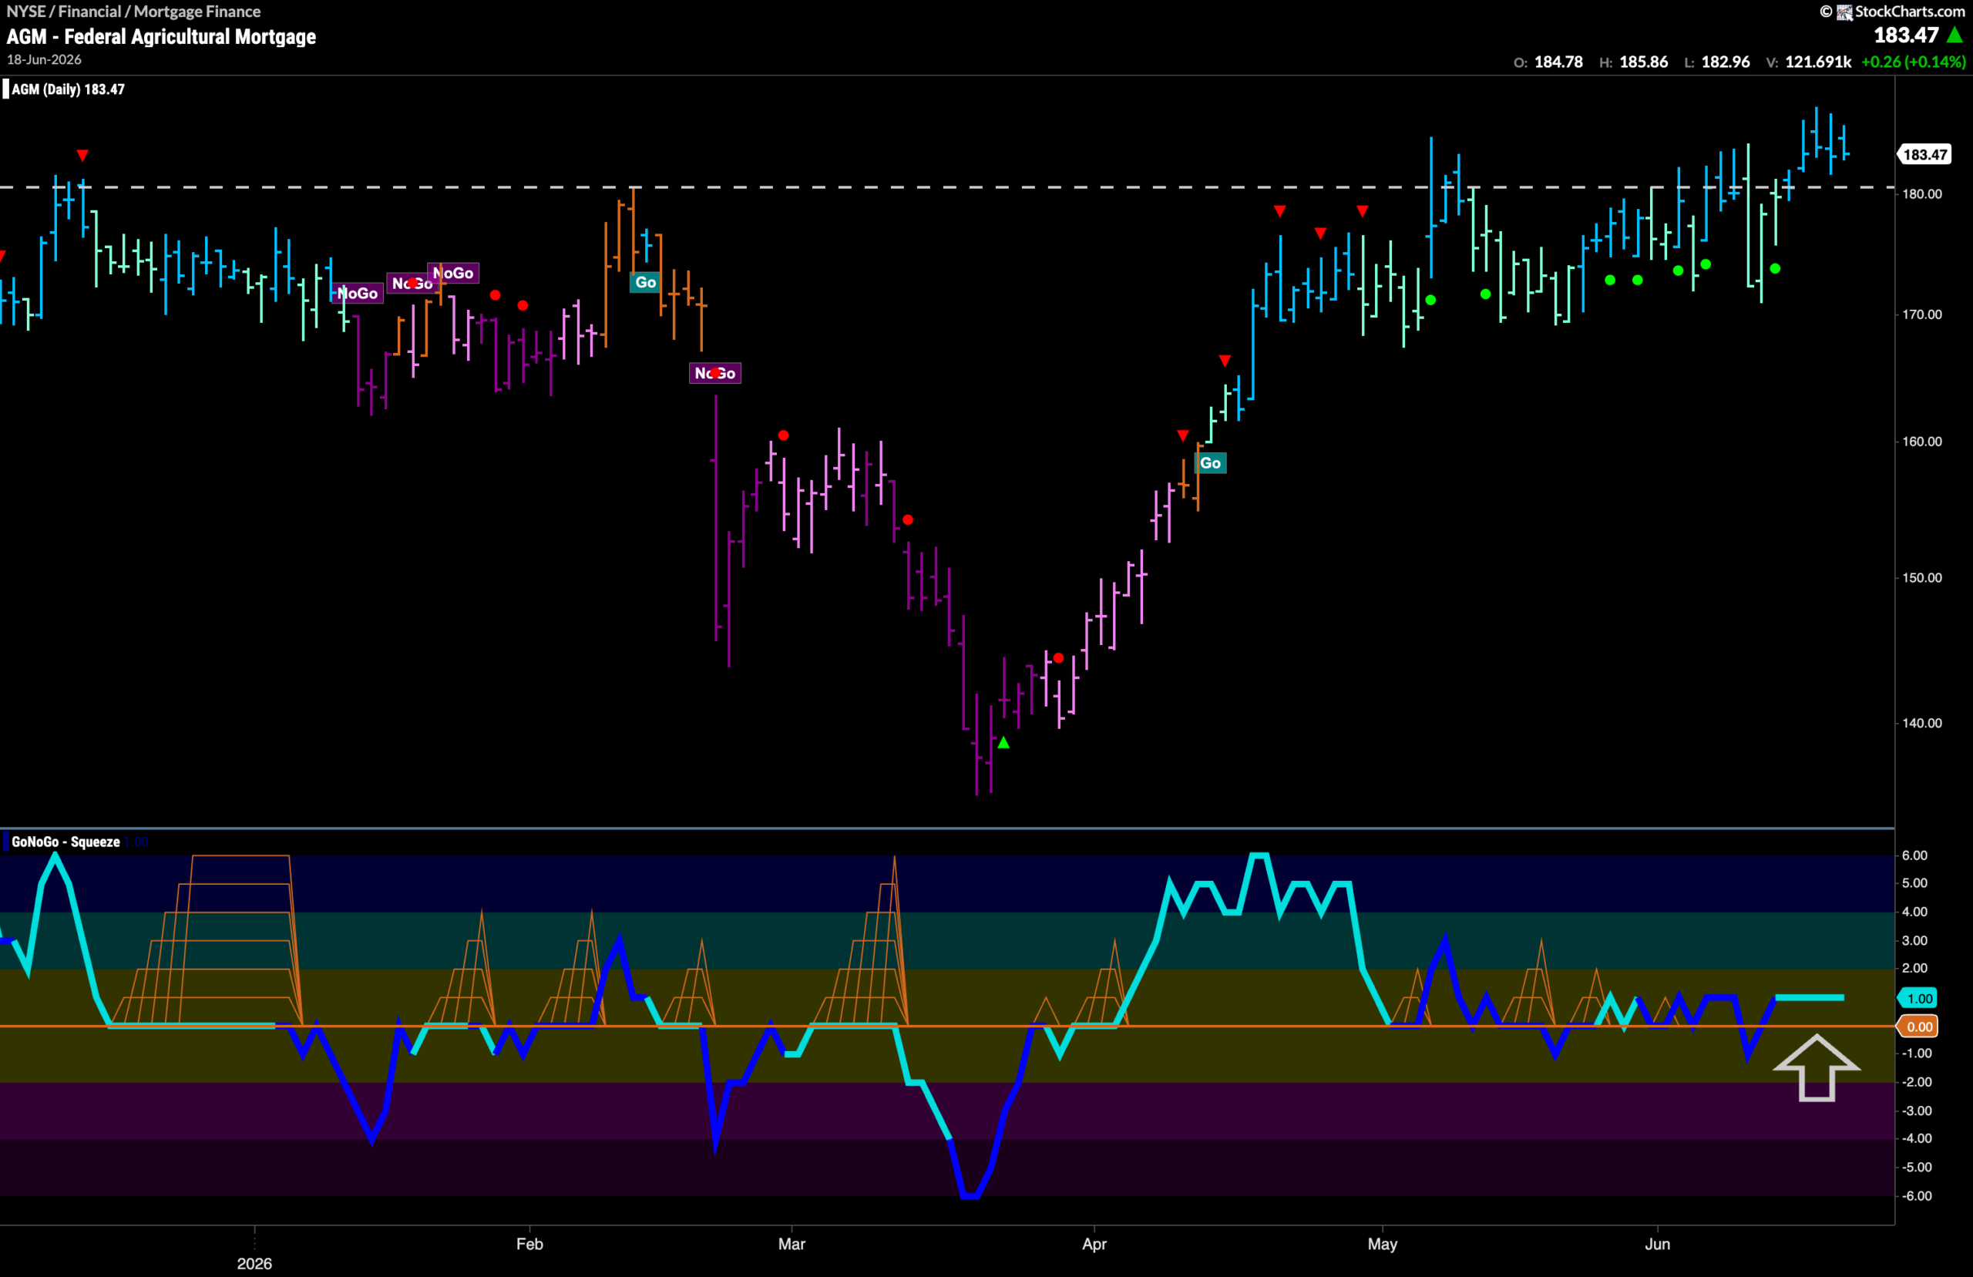Click the Volume value 121.691k
This screenshot has width=1973, height=1277.
coord(1818,62)
